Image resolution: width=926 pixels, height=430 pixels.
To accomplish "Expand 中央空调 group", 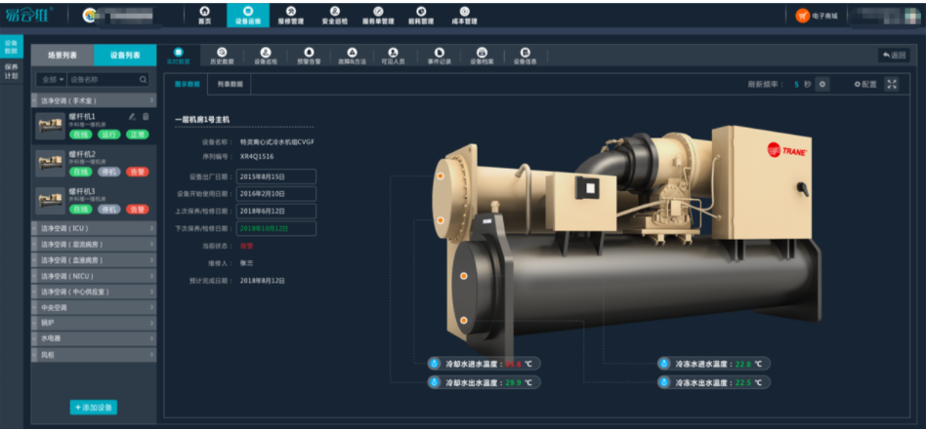I will coord(94,308).
